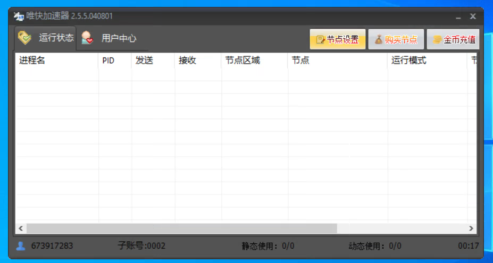Switch to the 运行状态 tab
Image resolution: width=493 pixels, height=263 pixels.
click(x=45, y=38)
